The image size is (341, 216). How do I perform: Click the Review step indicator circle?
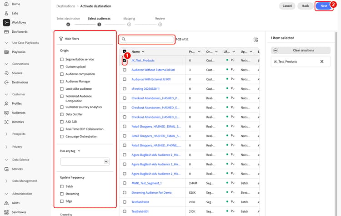[160, 25]
